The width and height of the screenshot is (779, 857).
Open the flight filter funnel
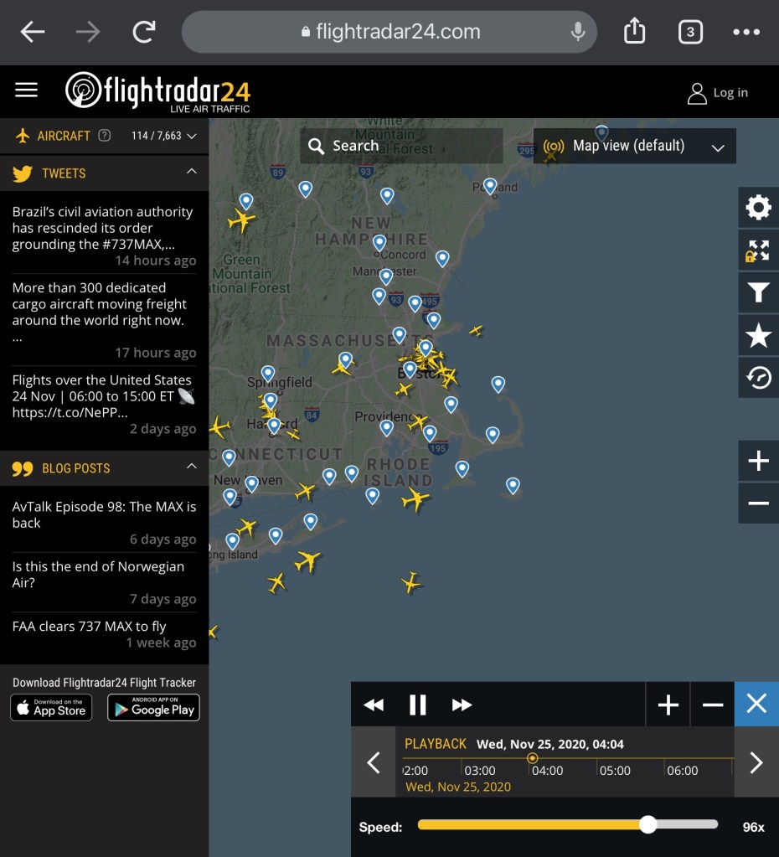[758, 292]
